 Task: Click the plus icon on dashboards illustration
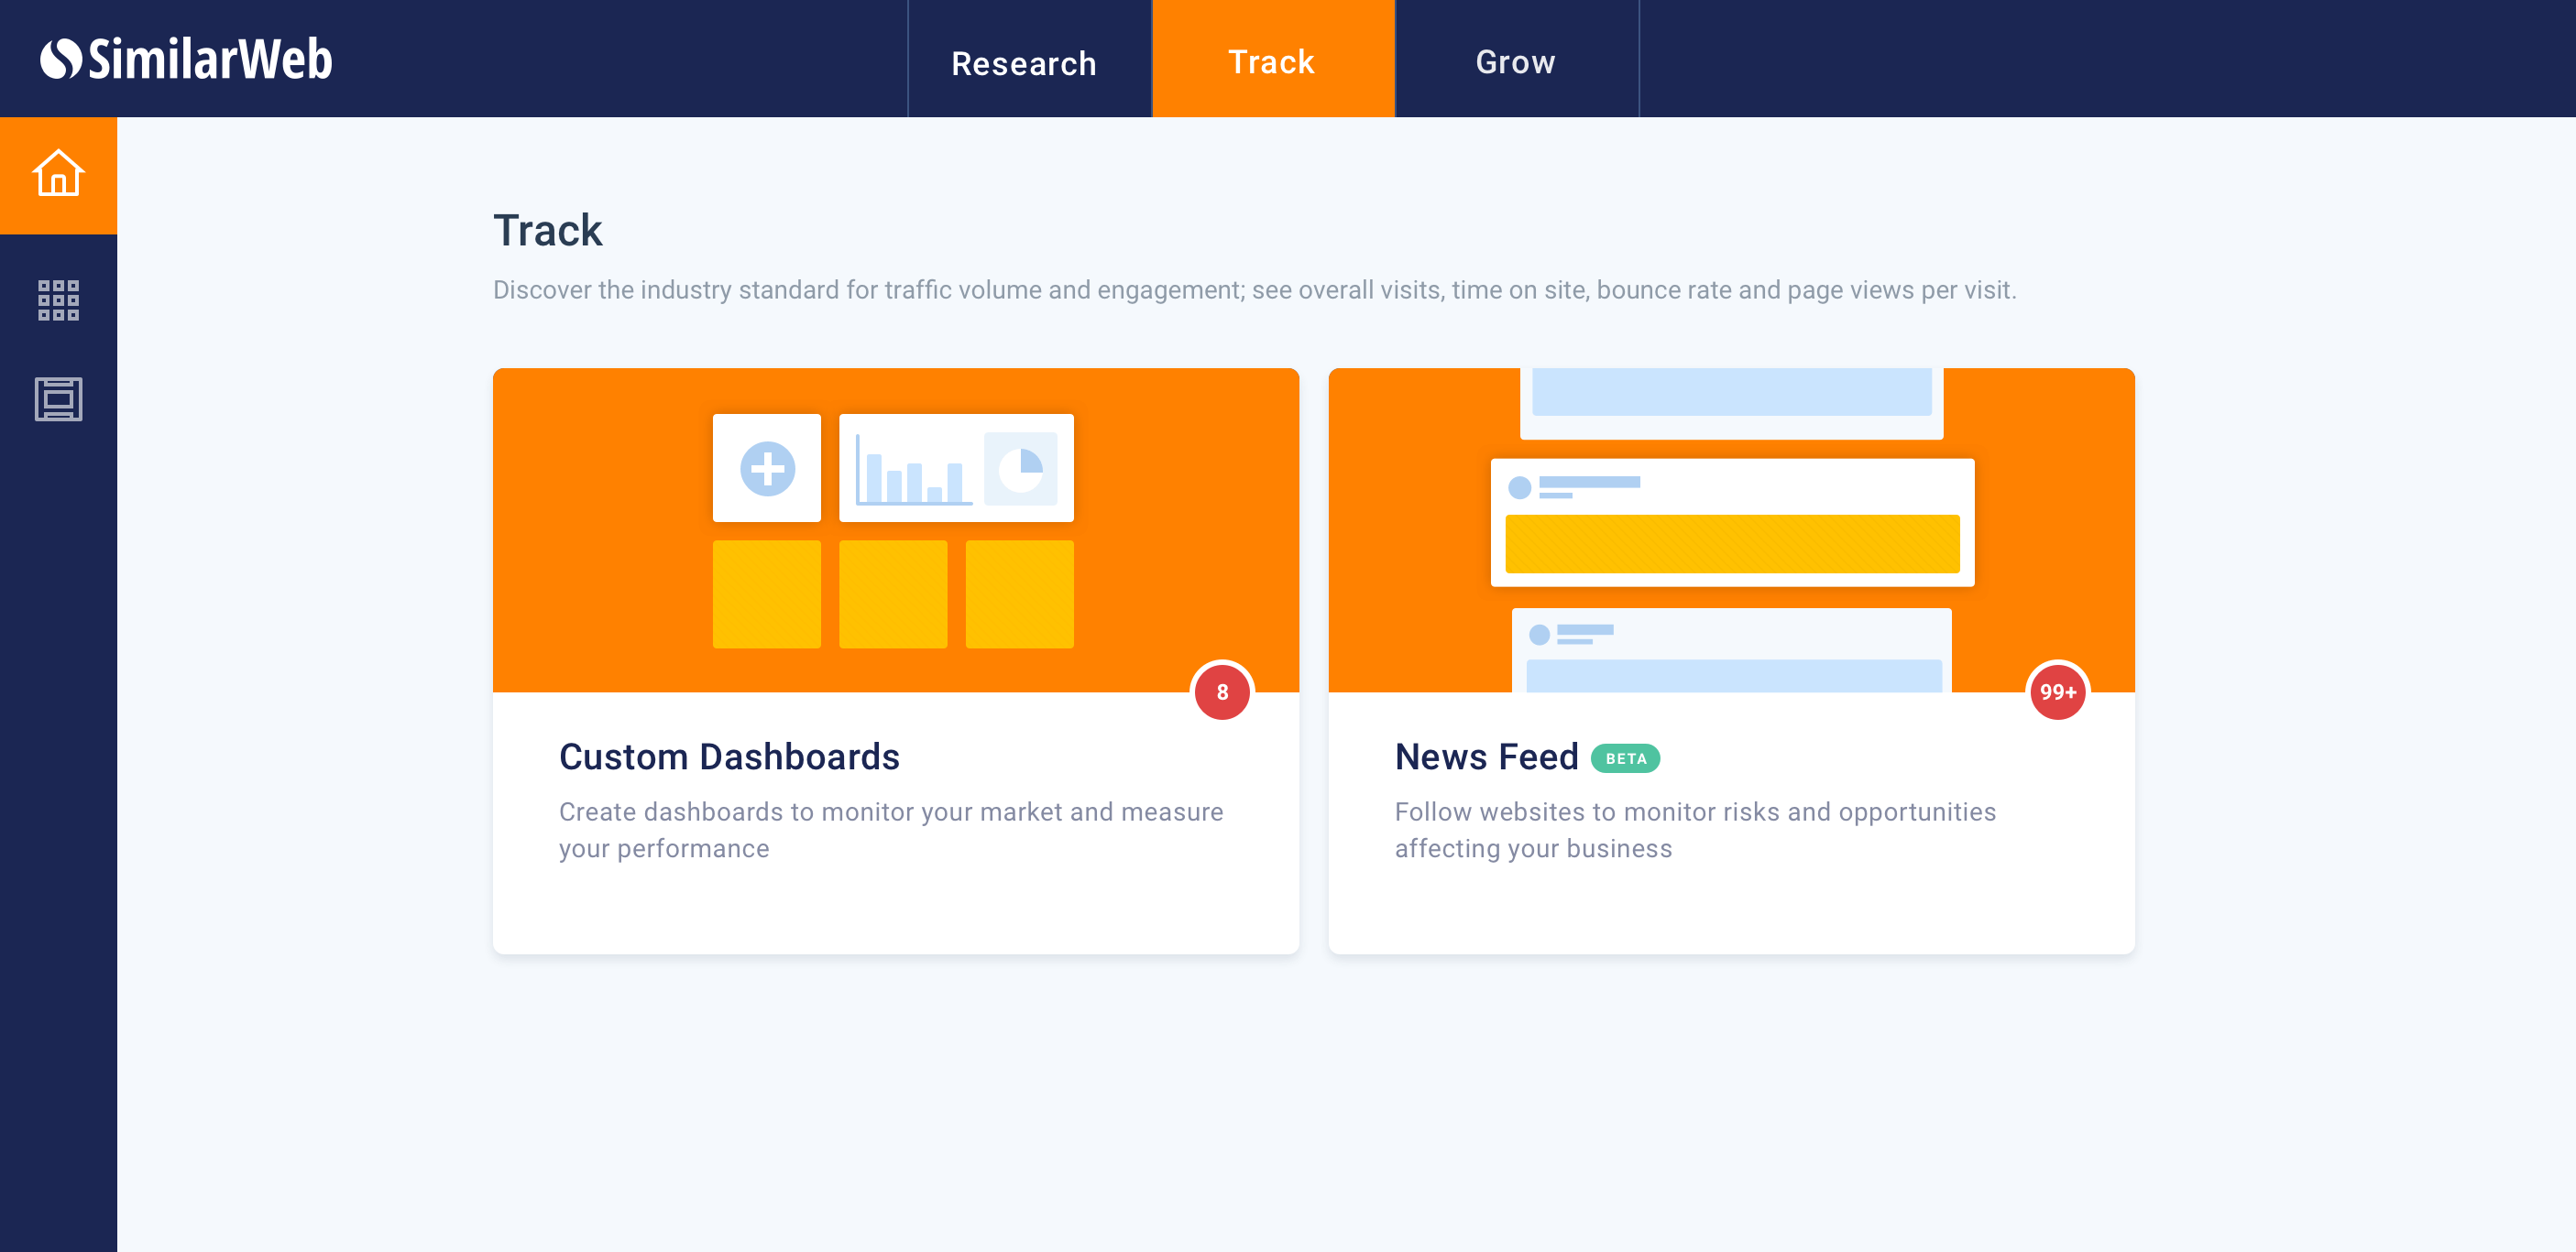click(x=767, y=468)
